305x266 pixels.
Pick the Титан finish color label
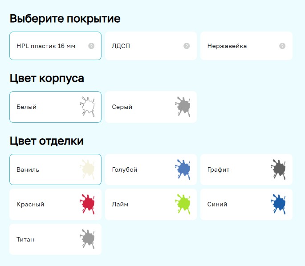pyautogui.click(x=25, y=239)
